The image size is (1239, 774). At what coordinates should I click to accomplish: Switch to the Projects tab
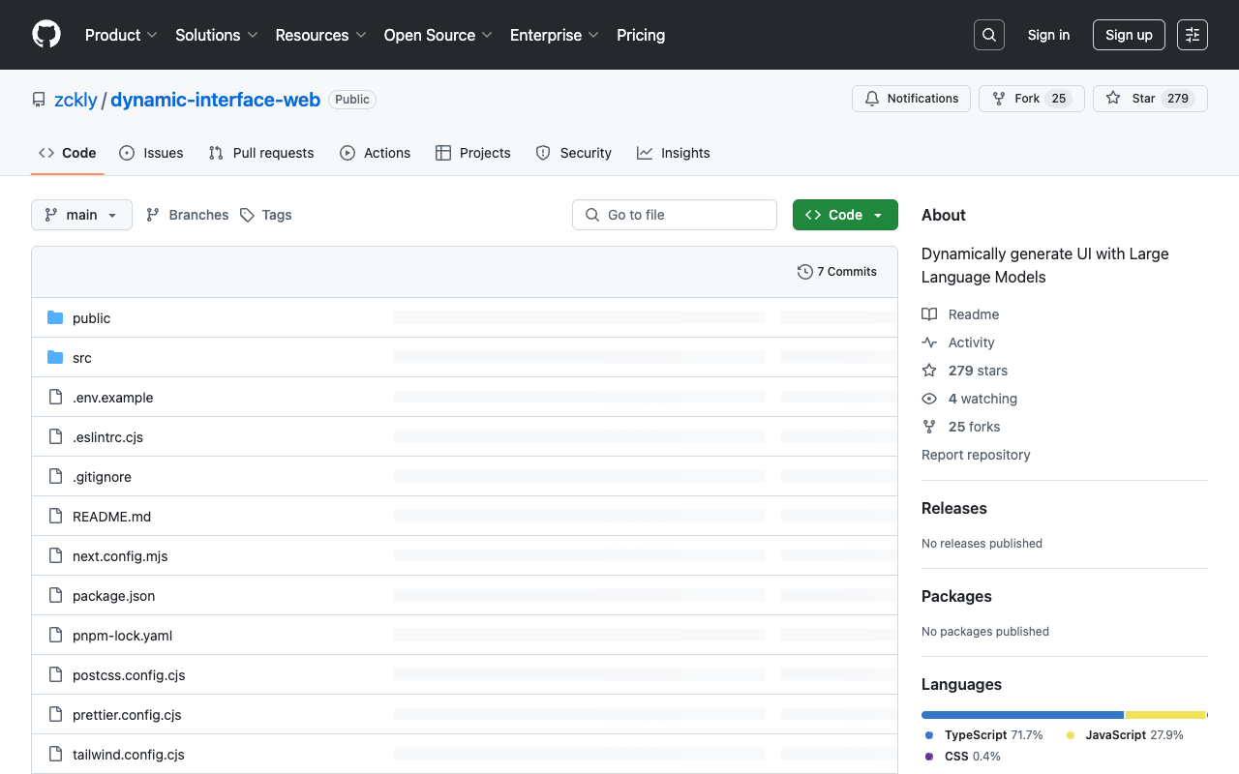point(473,153)
